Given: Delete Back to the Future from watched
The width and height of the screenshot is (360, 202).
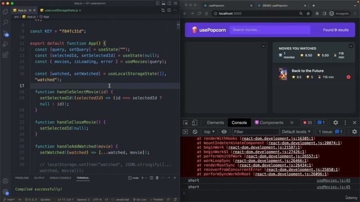Looking at the screenshot, I should (x=348, y=77).
